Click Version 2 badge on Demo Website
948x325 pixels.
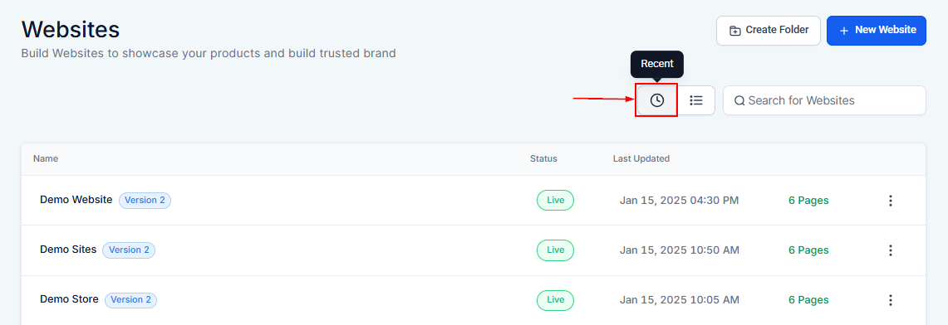coord(145,200)
